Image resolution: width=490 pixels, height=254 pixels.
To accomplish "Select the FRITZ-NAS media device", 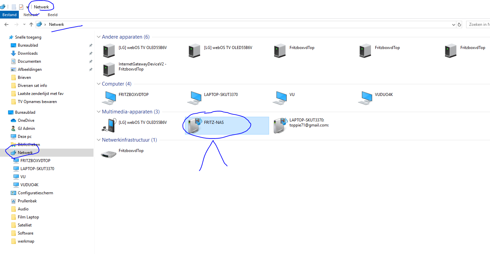I will click(x=227, y=125).
